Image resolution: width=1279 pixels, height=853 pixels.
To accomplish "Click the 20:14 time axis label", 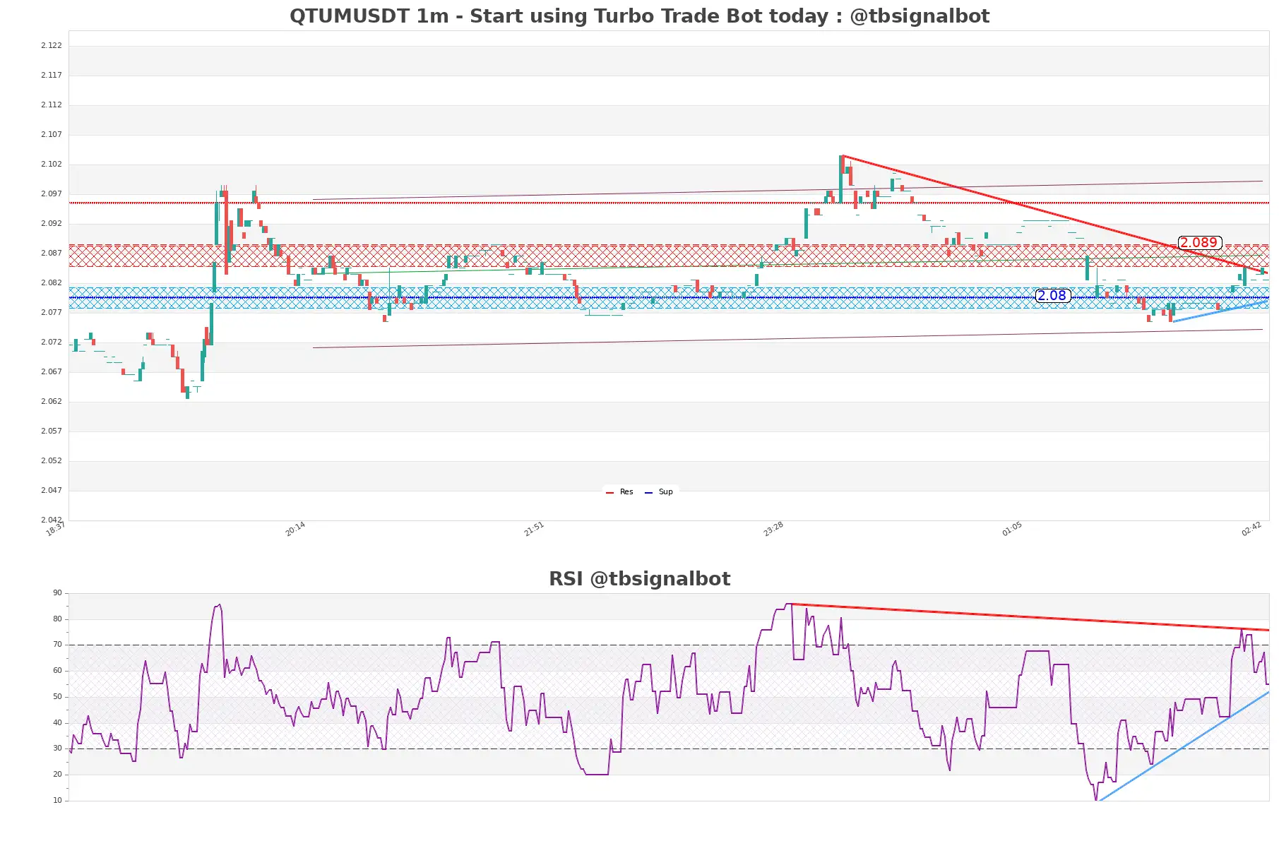I will click(295, 529).
